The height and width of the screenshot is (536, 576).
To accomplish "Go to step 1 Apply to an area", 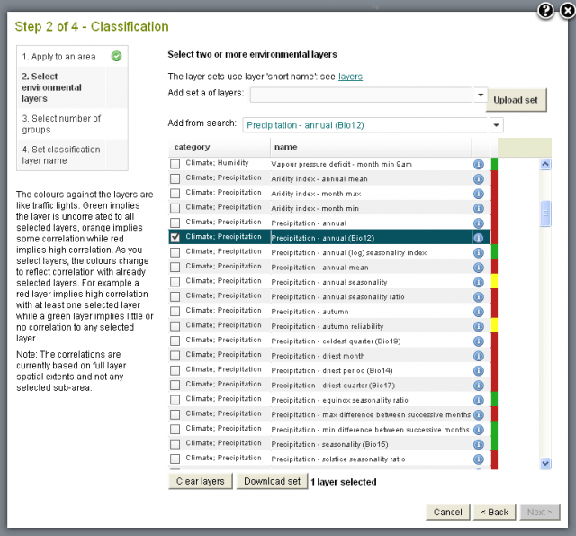I will tap(58, 57).
